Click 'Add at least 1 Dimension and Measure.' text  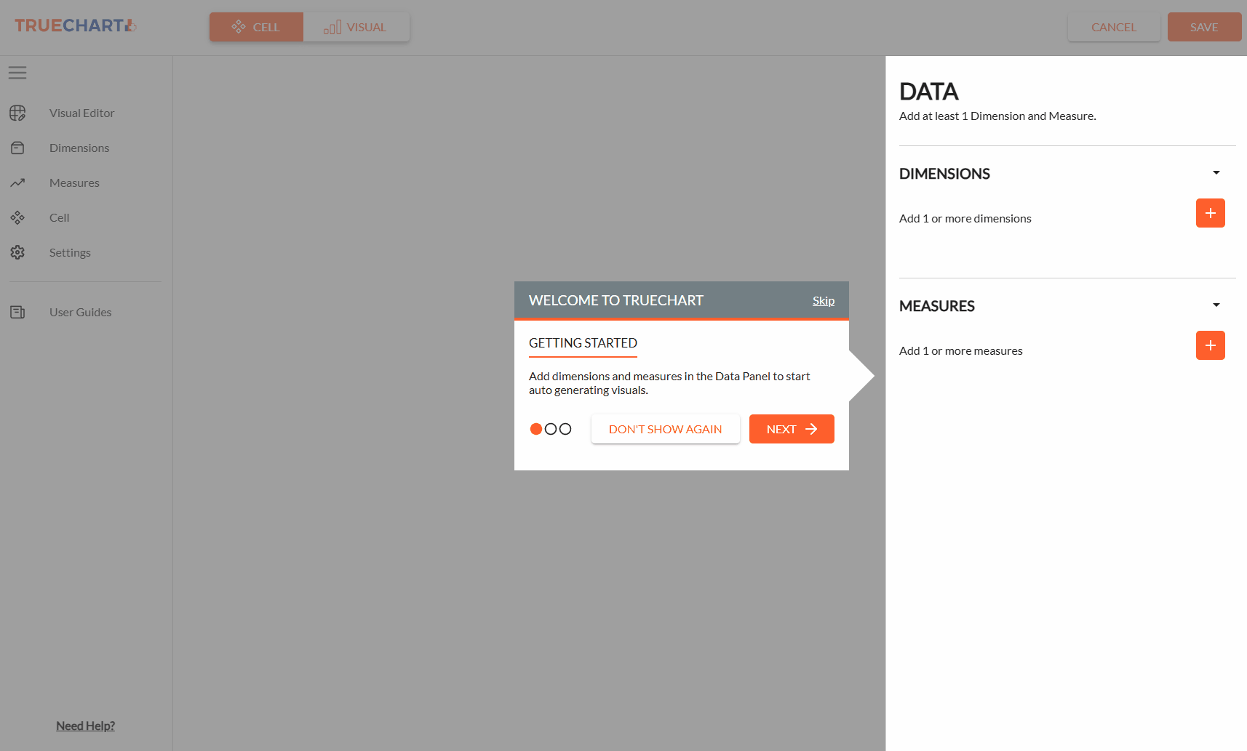pyautogui.click(x=997, y=116)
